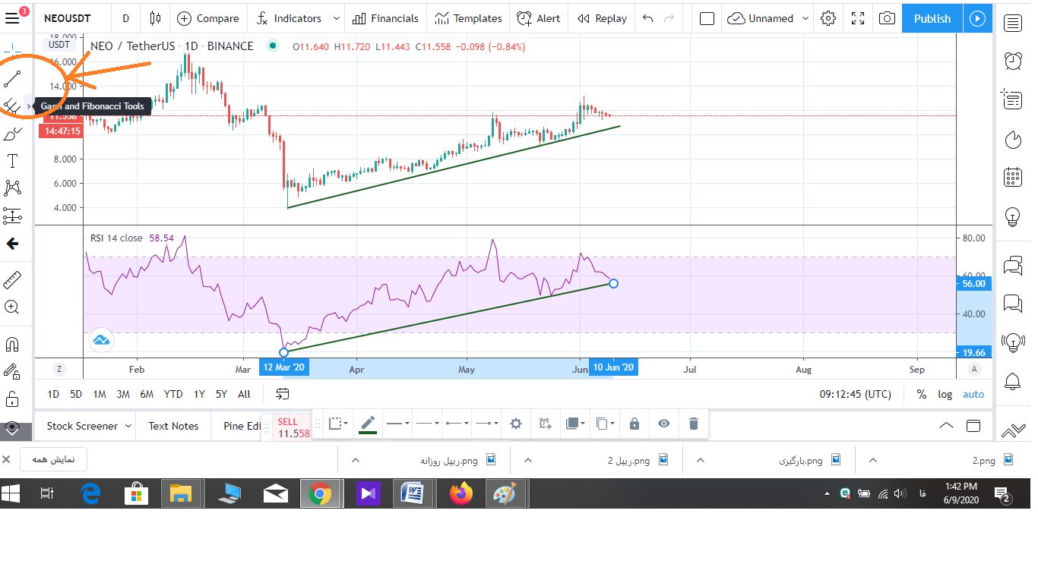
Task: Click the SELL 11.558 button
Action: (x=292, y=427)
